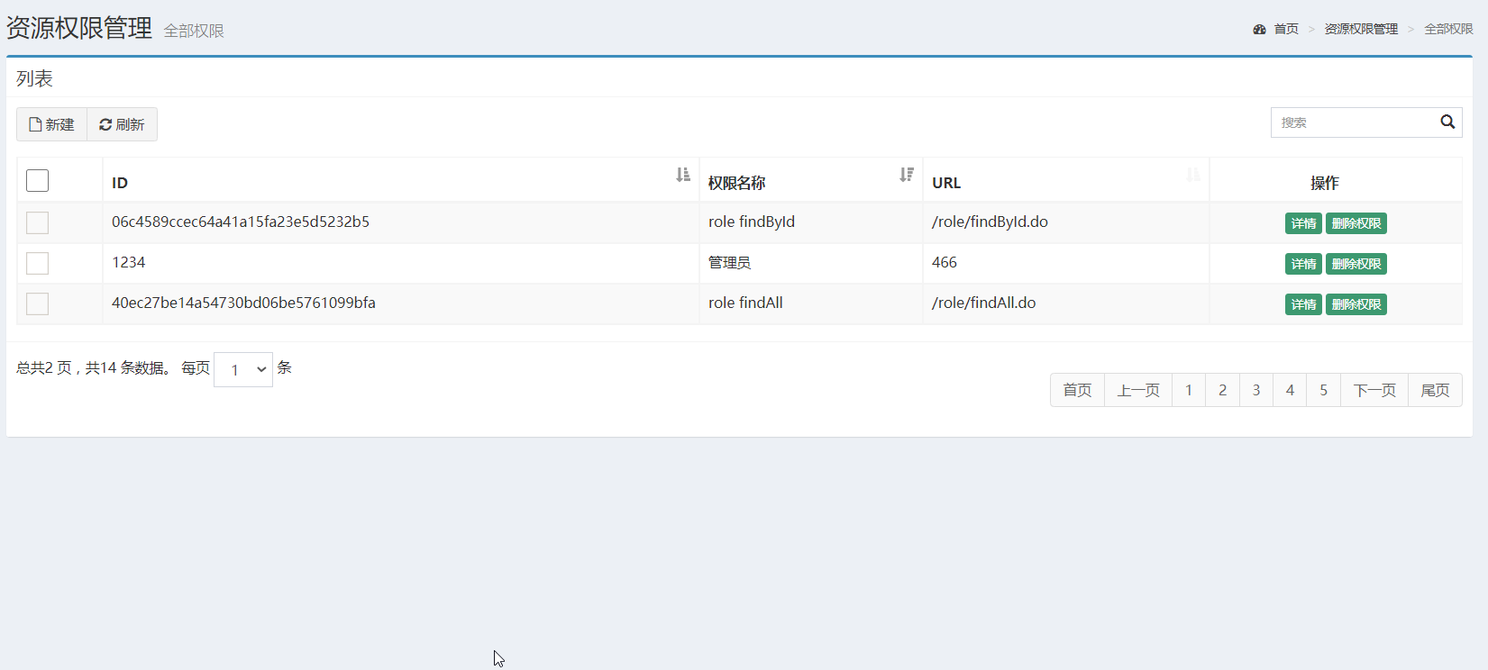The height and width of the screenshot is (670, 1488).
Task: Check the row with ID 1234
Action: click(37, 263)
